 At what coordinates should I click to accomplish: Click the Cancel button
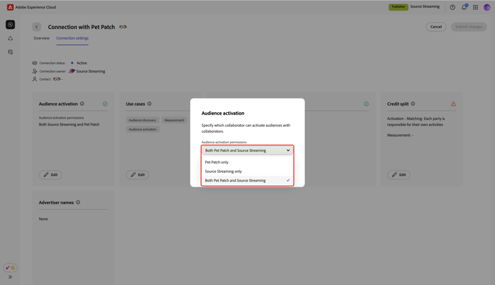[436, 27]
